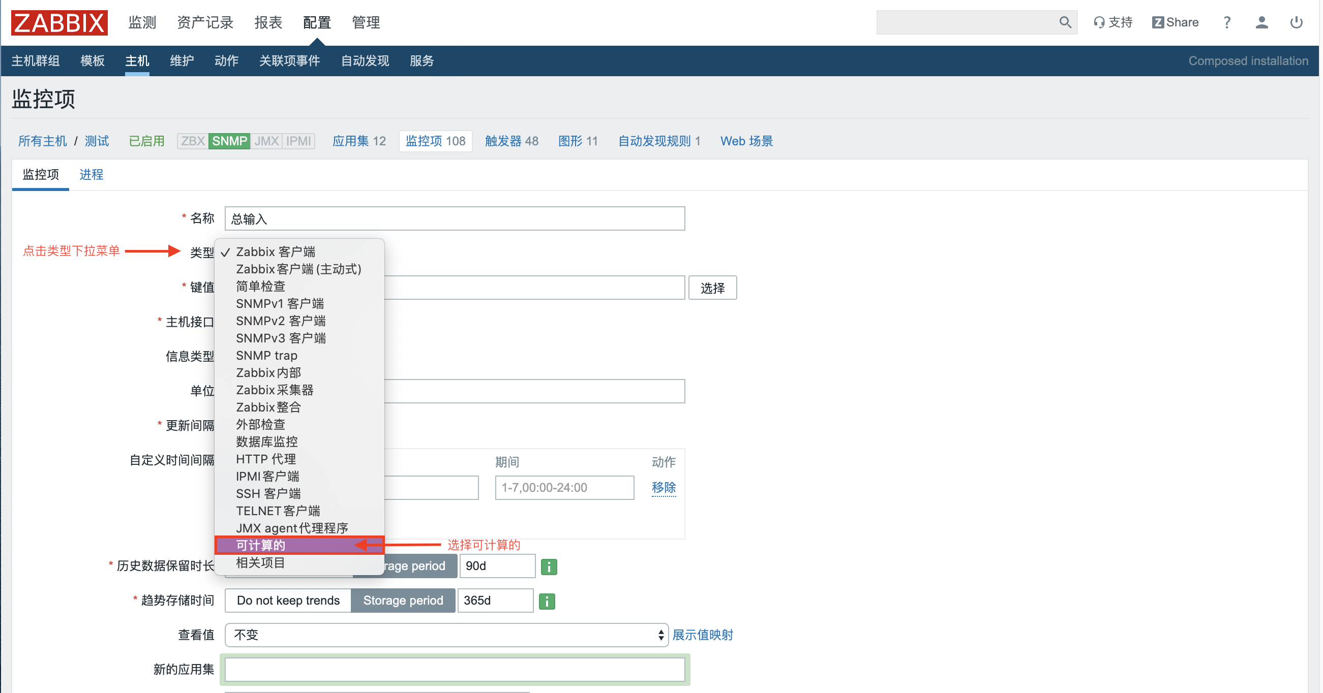Click the 已启用 status link
Viewport: 1323px width, 693px height.
coord(146,141)
